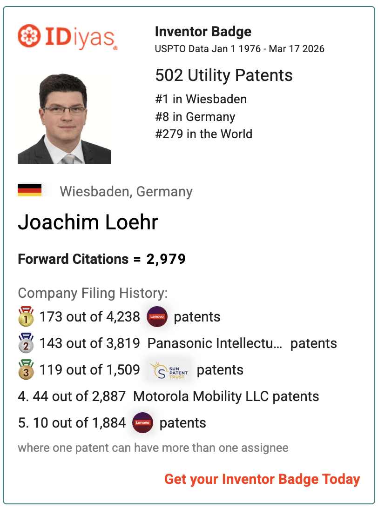
Task: Click the Inventor Badge title
Action: click(203, 32)
